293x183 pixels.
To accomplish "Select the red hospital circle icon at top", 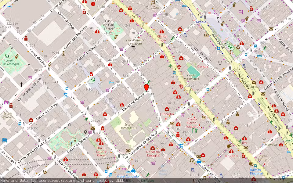I will tap(93, 4).
